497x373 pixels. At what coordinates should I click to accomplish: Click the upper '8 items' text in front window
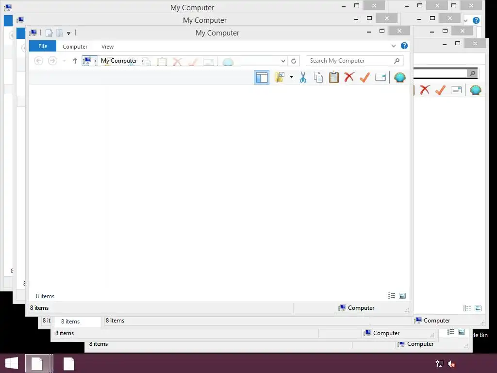click(45, 296)
